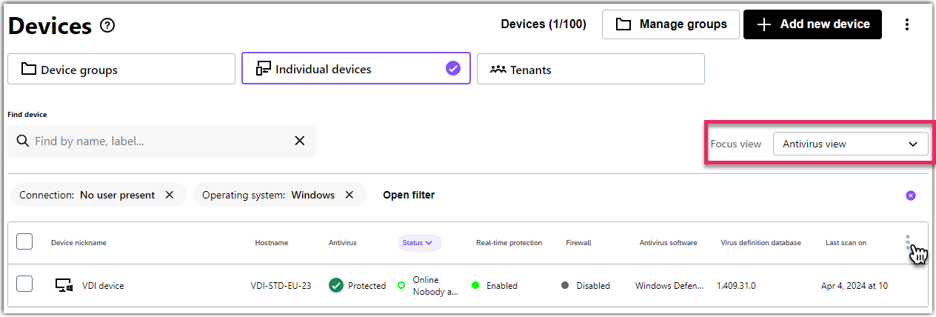Click the folder icon in Manage groups

[x=624, y=24]
